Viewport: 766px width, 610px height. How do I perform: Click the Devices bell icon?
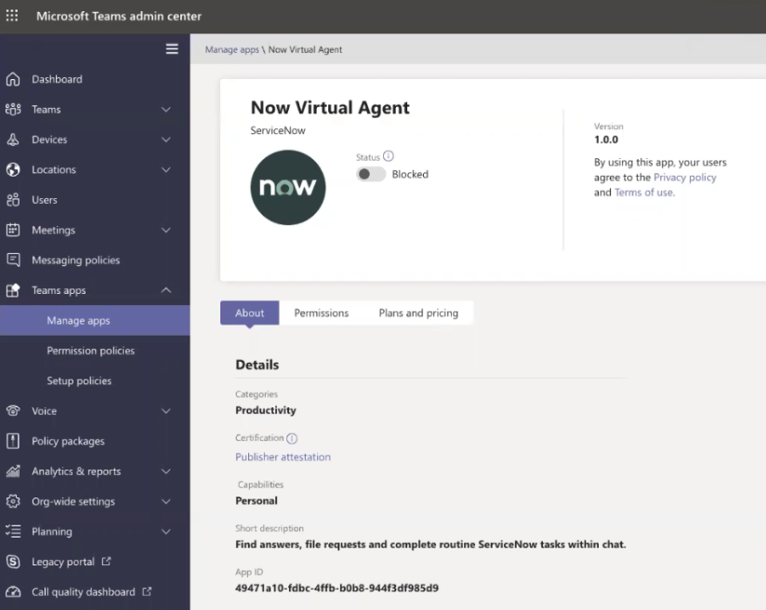[x=13, y=139]
